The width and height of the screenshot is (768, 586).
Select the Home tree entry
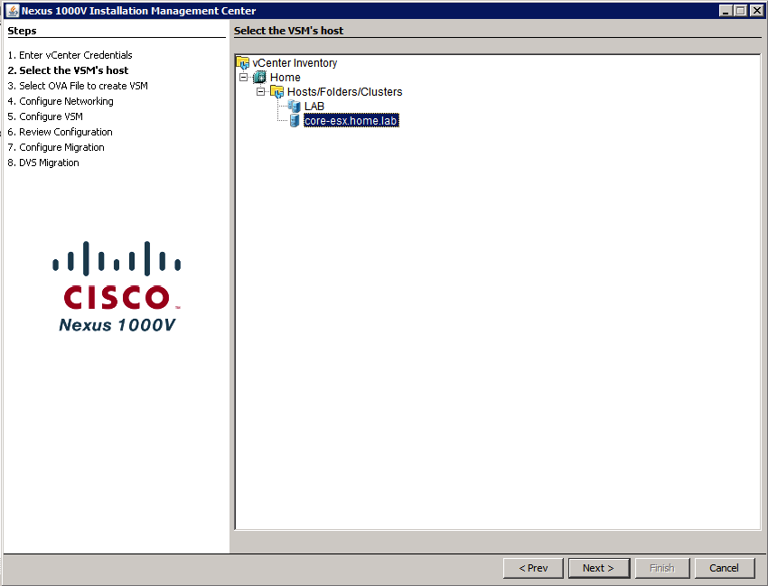tap(285, 78)
